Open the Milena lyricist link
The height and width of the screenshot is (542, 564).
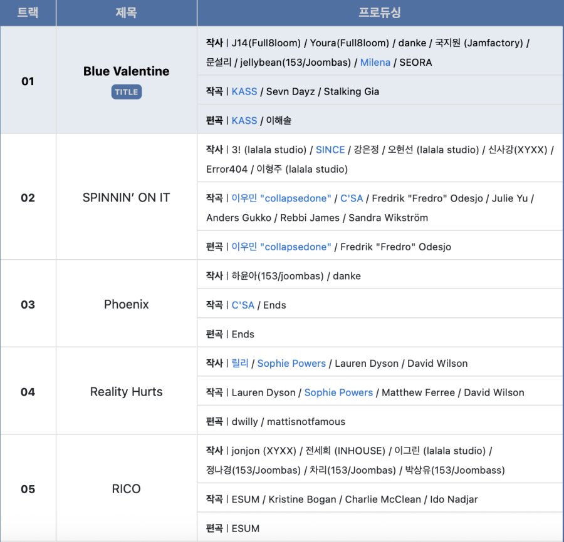(x=375, y=62)
